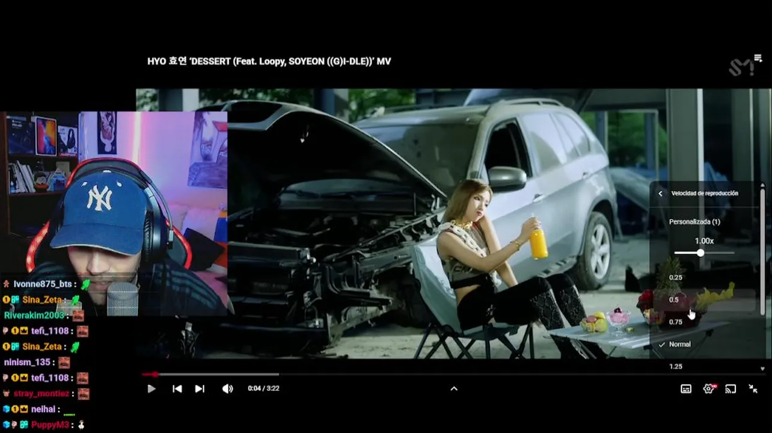Adjust the custom playback speed slider
The image size is (772, 433).
click(704, 253)
